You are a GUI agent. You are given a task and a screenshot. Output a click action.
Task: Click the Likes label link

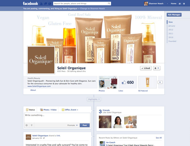pos(121,91)
